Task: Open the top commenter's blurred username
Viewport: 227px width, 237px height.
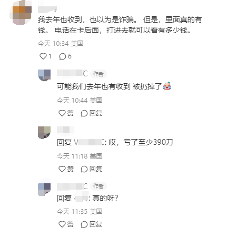Action: point(47,9)
